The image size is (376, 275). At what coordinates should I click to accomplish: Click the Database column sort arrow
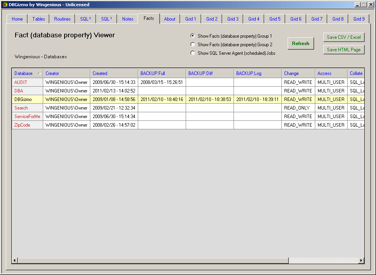click(x=39, y=73)
